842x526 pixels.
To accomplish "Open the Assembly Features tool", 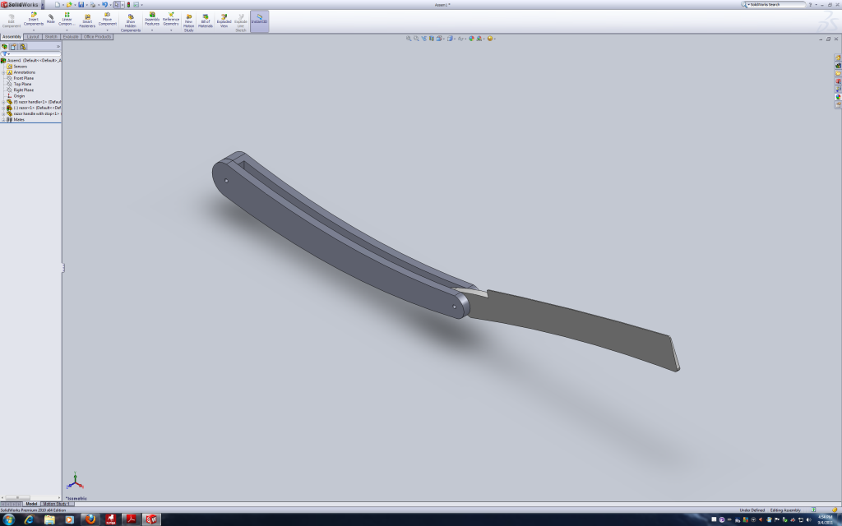I will pos(152,20).
